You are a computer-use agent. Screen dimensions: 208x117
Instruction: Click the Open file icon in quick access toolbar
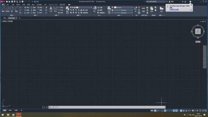point(10,2)
